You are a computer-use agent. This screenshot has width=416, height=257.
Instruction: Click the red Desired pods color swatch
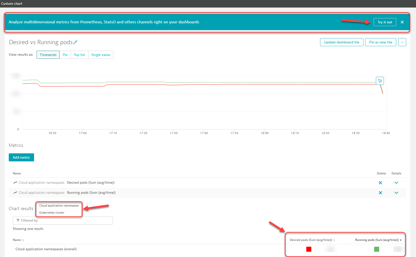coord(309,249)
